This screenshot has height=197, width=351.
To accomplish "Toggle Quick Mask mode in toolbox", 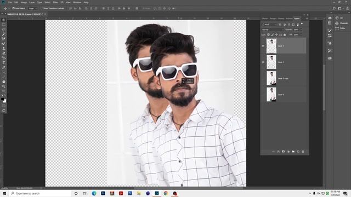I will [4, 106].
